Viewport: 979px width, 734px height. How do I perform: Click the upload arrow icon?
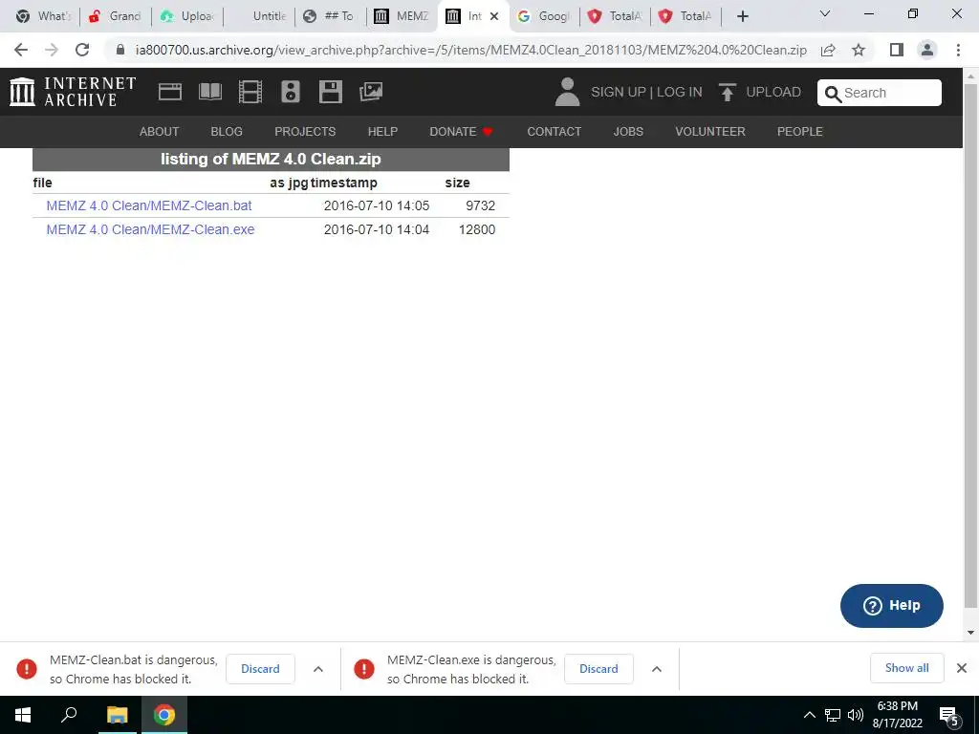click(x=727, y=92)
